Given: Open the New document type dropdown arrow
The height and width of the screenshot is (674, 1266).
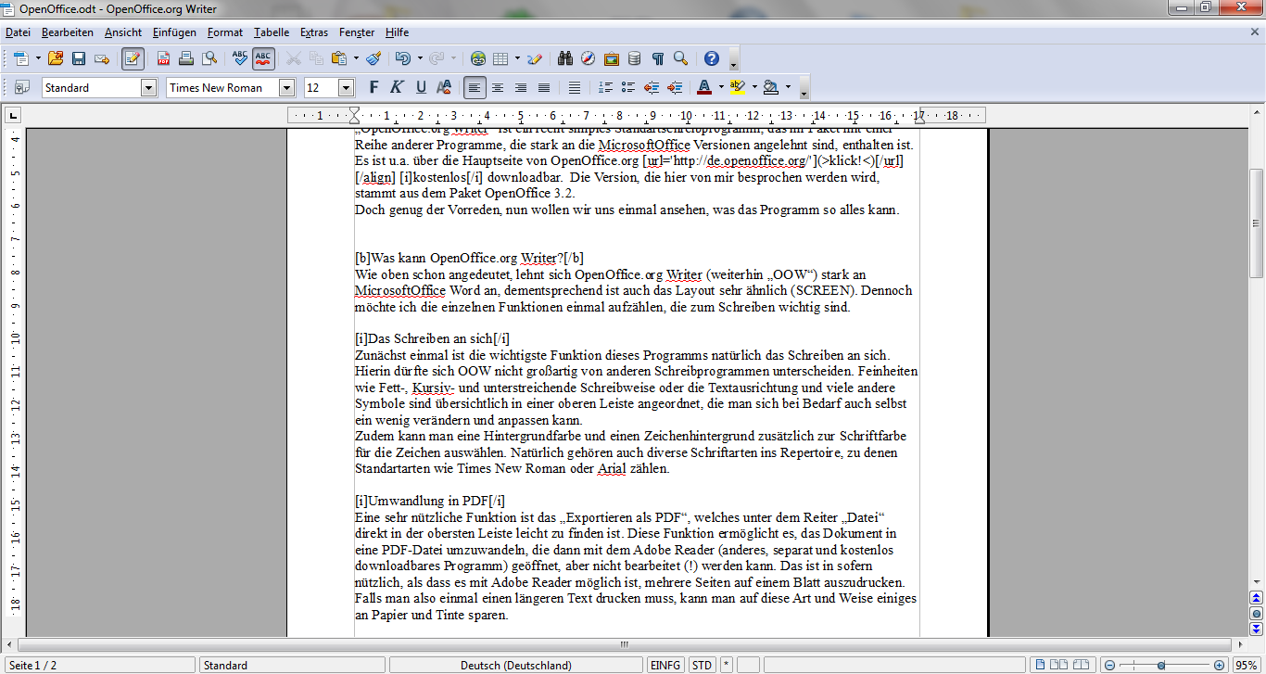Looking at the screenshot, I should pos(38,58).
